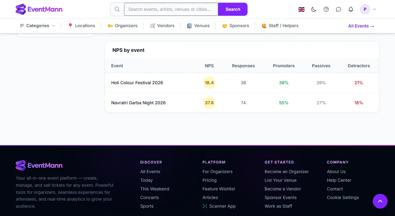Open the Help Center footer link

pyautogui.click(x=339, y=180)
